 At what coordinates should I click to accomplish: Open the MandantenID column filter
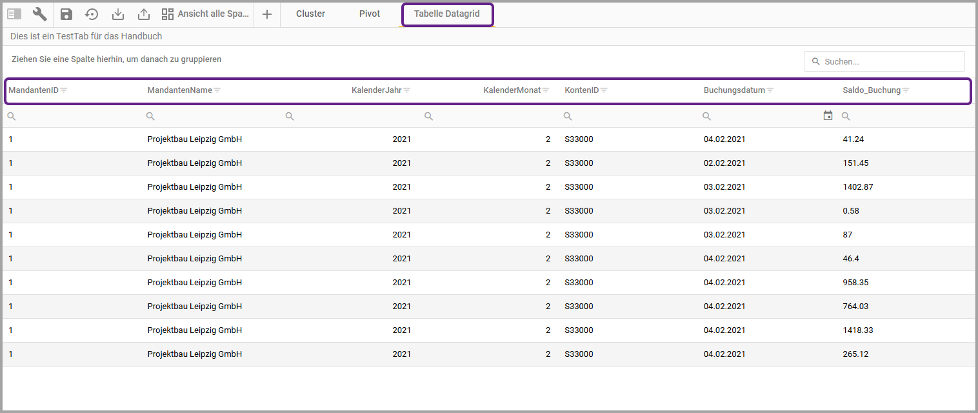(64, 90)
